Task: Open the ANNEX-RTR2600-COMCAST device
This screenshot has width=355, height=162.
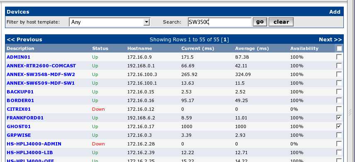Action: tap(41, 66)
